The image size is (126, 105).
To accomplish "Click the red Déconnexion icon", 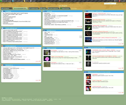I will (119, 1).
